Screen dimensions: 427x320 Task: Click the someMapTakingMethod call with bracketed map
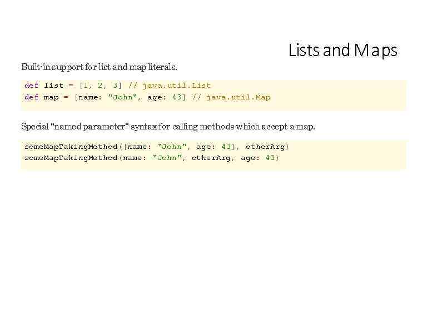(x=157, y=147)
